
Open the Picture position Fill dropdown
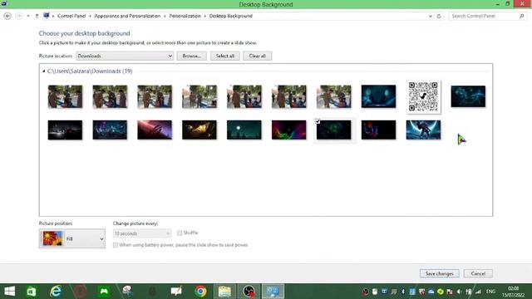(72, 238)
